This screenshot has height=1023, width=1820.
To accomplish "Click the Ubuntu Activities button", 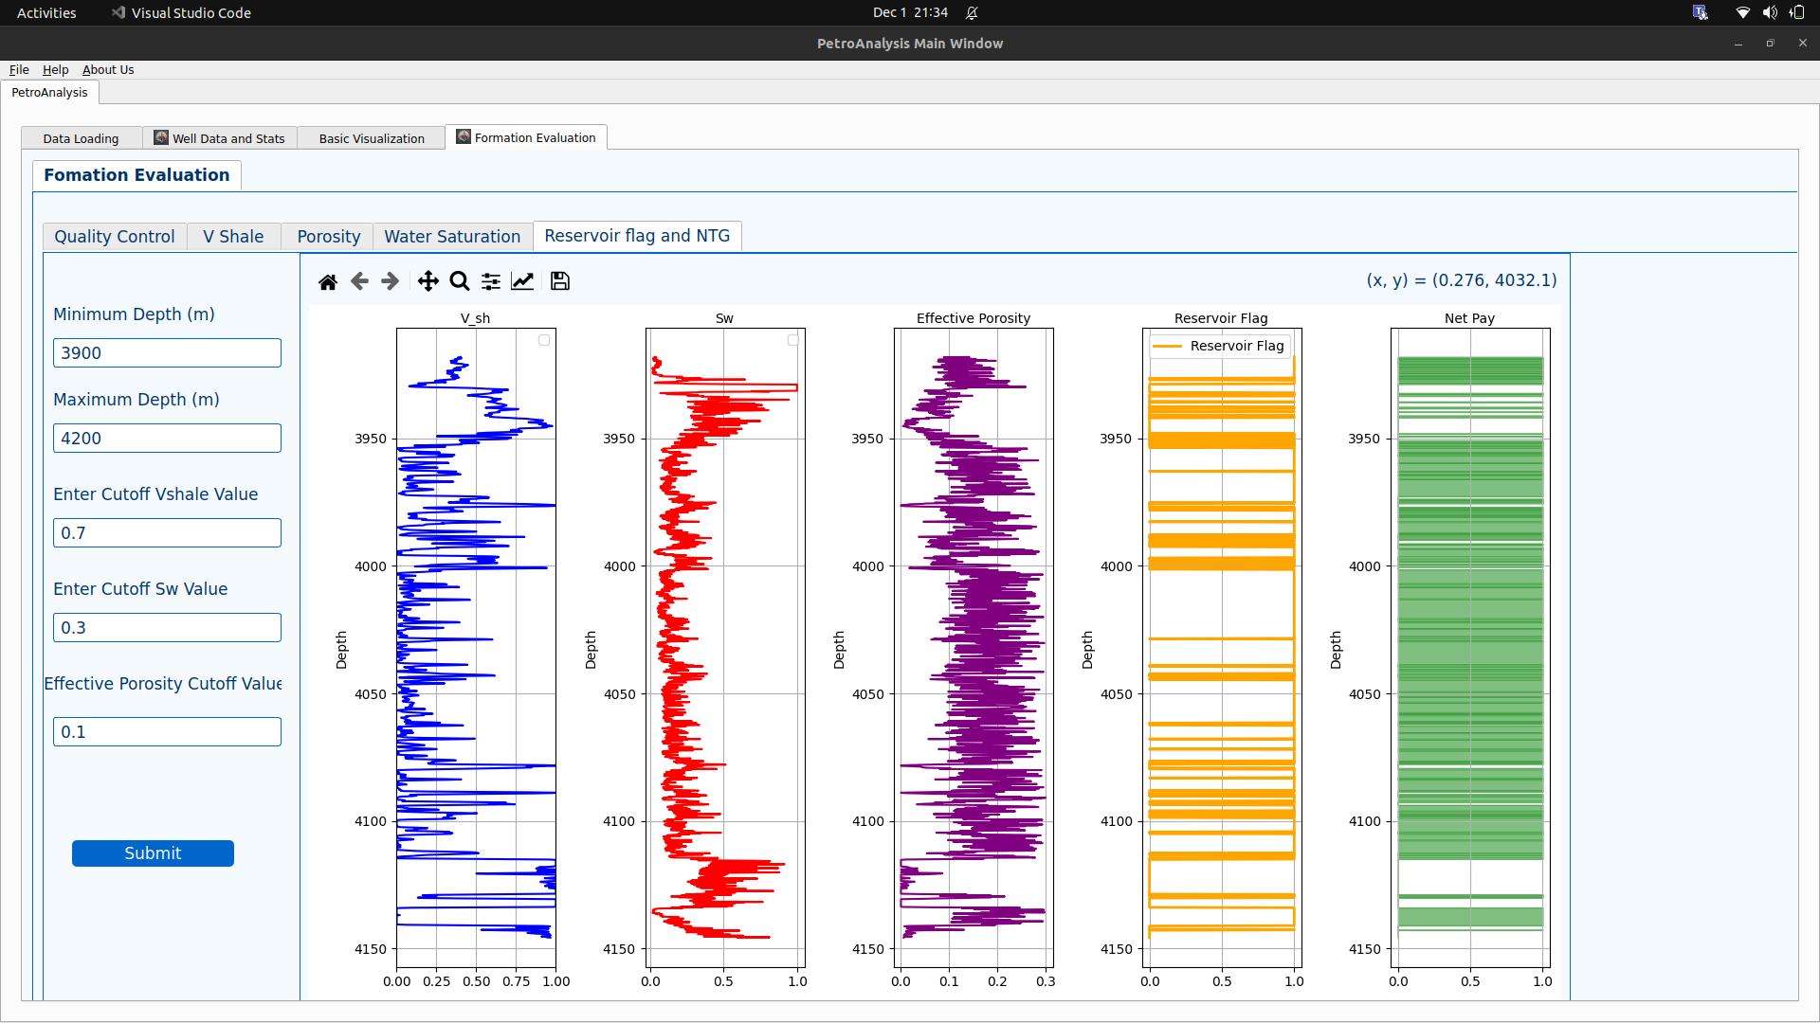I will click(45, 12).
